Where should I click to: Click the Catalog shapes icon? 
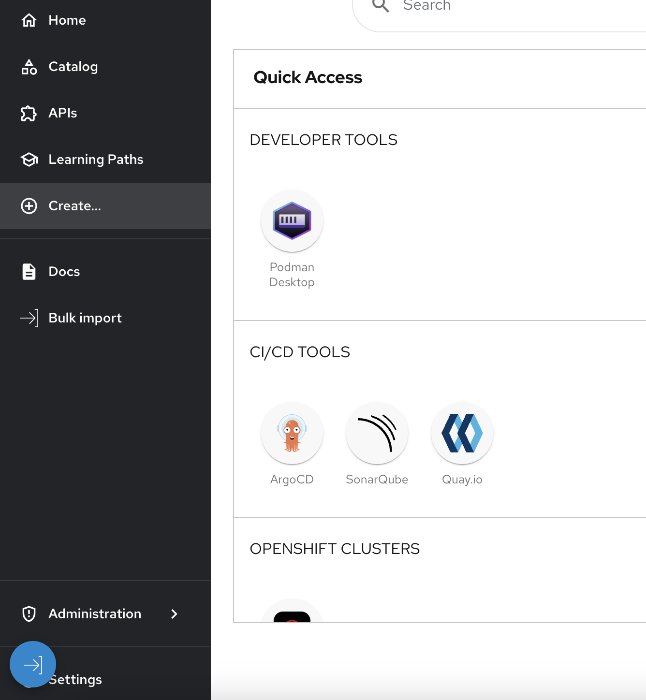point(29,67)
